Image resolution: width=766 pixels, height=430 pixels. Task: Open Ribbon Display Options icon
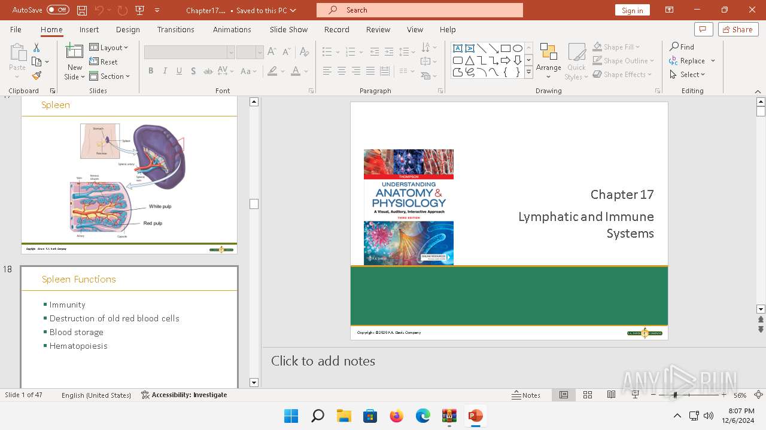[x=670, y=10]
